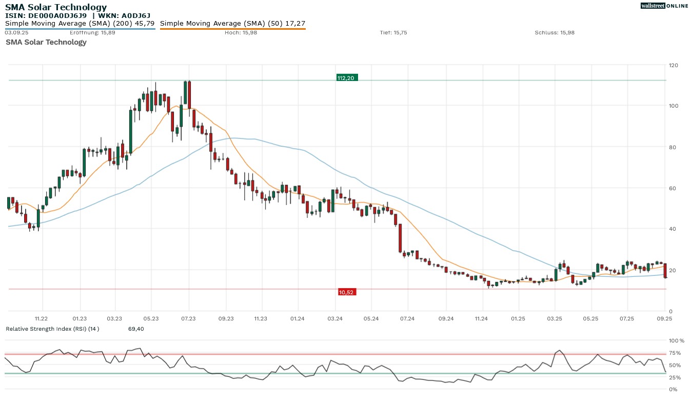692x403 pixels.
Task: Click the 80 price axis label
Action: pos(671,148)
